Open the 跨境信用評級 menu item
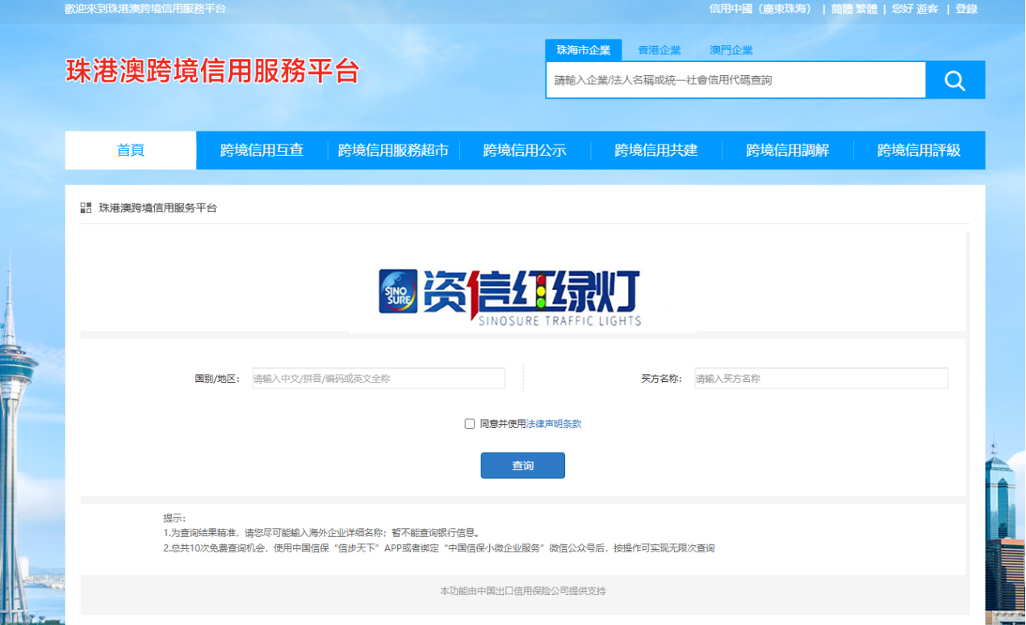Viewport: 1026px width, 625px height. 918,149
